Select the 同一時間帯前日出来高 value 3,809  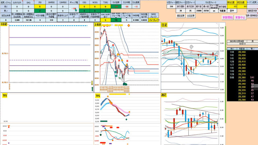click(x=17, y=20)
